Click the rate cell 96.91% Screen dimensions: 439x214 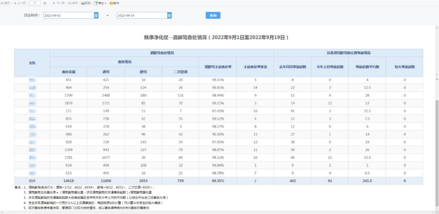click(218, 88)
